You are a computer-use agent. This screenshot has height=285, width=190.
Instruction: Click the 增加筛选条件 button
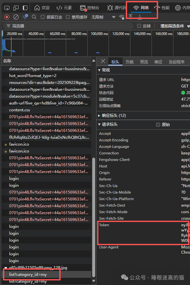pyautogui.click(x=172, y=26)
